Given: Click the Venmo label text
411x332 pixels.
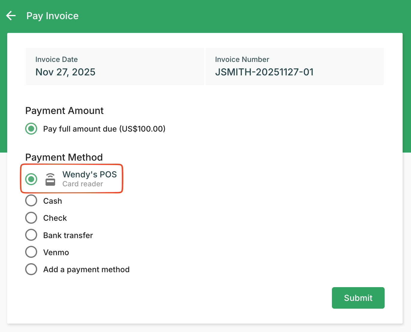Looking at the screenshot, I should [56, 252].
